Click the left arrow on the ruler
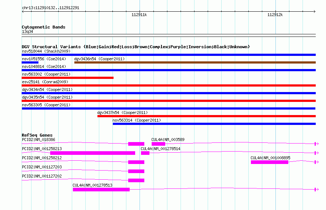The image size is (326, 210). 23,12
